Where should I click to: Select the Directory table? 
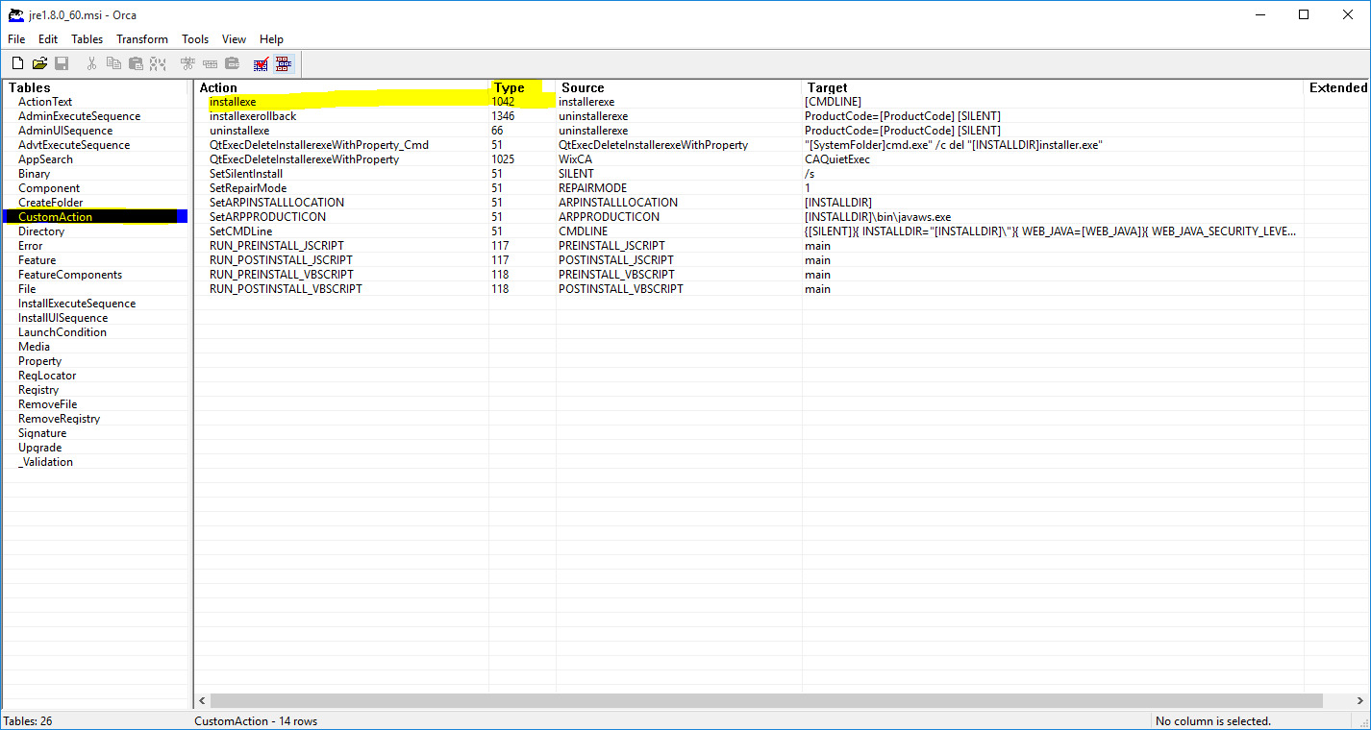[41, 231]
